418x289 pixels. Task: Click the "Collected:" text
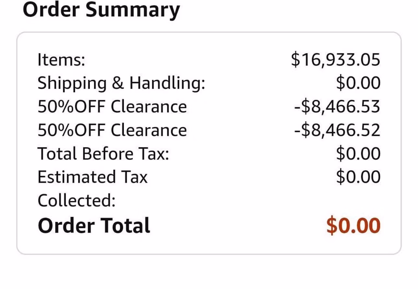point(76,201)
